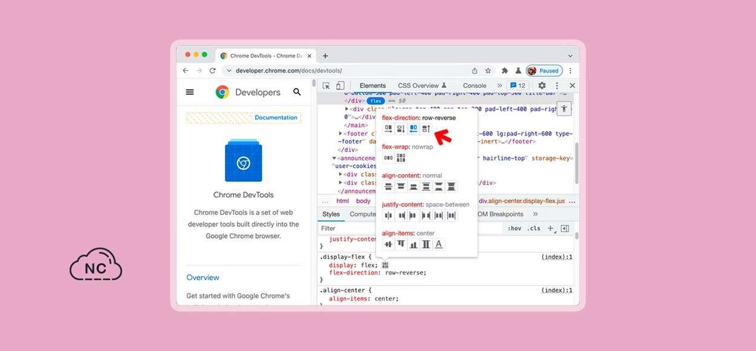Image resolution: width=756 pixels, height=351 pixels.
Task: Select the Computed sidebar tab
Action: pyautogui.click(x=362, y=214)
